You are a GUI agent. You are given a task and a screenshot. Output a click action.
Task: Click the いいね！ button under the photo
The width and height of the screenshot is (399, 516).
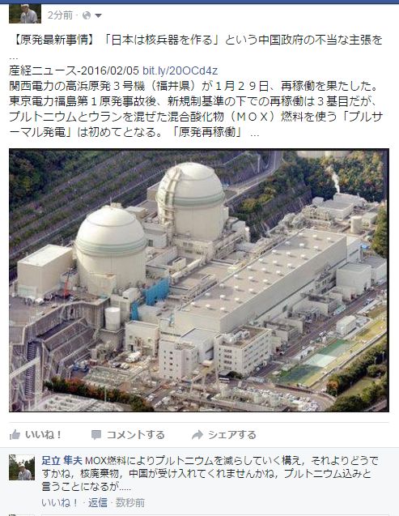coord(44,435)
